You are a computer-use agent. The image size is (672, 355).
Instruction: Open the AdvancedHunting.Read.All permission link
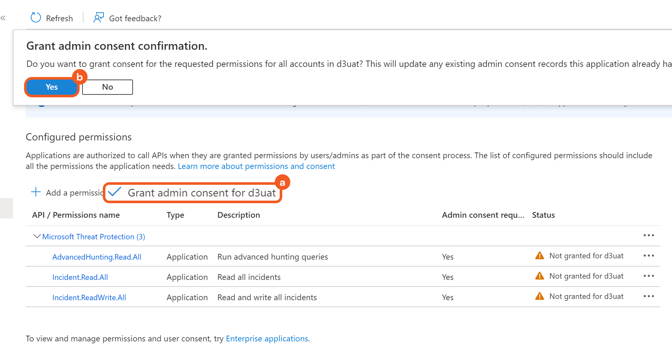(x=97, y=257)
